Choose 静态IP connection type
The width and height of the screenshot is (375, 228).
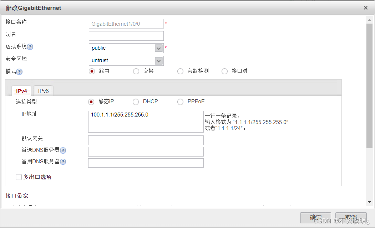(91, 102)
